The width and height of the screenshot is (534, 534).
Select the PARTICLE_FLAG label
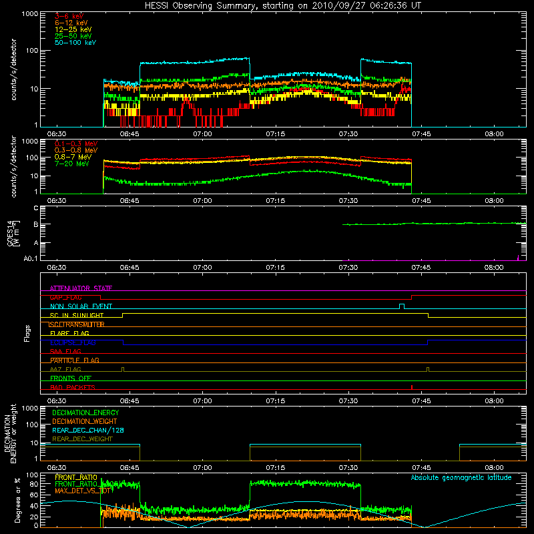(x=75, y=360)
